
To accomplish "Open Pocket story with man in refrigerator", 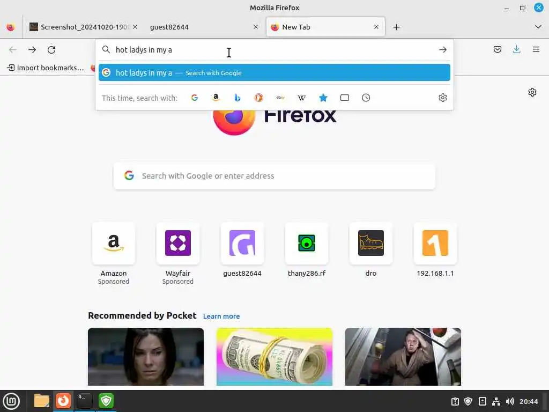I will click(403, 357).
